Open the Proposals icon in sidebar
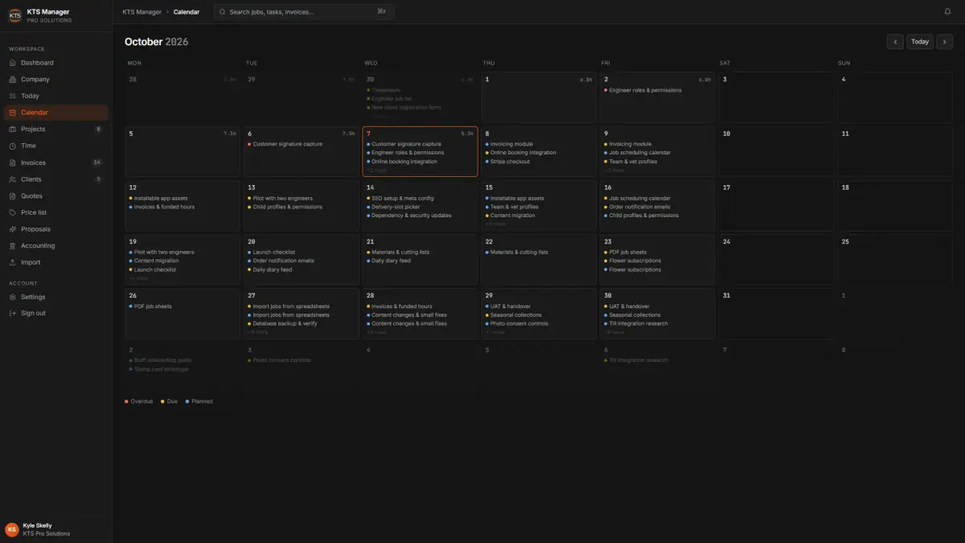The height and width of the screenshot is (543, 965). pos(13,229)
